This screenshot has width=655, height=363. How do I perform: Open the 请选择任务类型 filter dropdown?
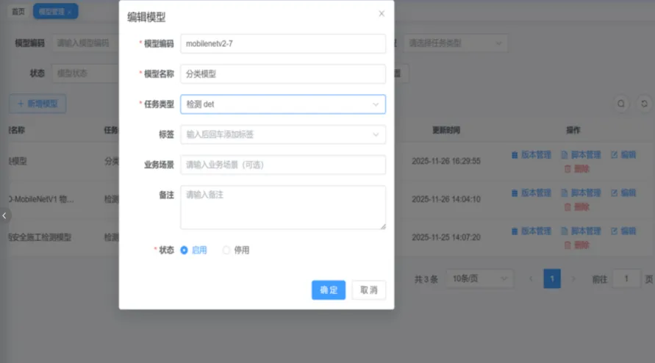tap(455, 43)
